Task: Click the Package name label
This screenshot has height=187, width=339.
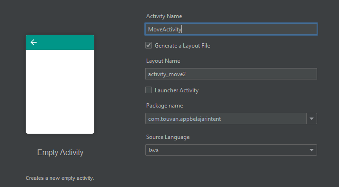Action: tap(165, 106)
